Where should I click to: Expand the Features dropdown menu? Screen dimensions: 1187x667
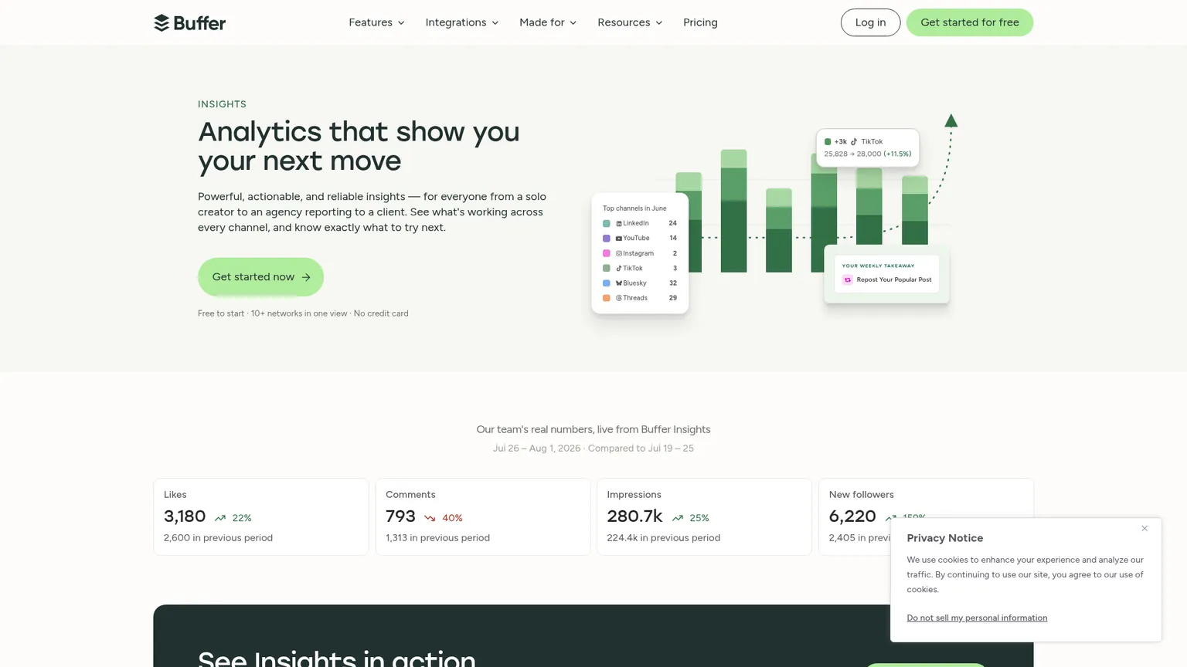376,22
